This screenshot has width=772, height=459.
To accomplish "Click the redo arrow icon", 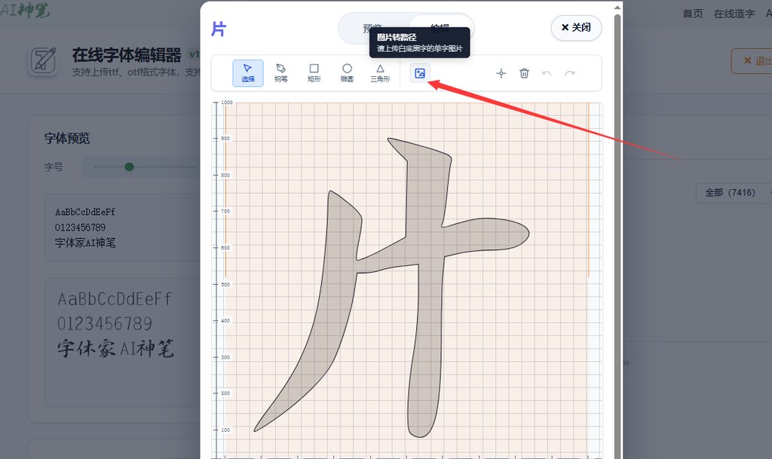I will pos(570,73).
